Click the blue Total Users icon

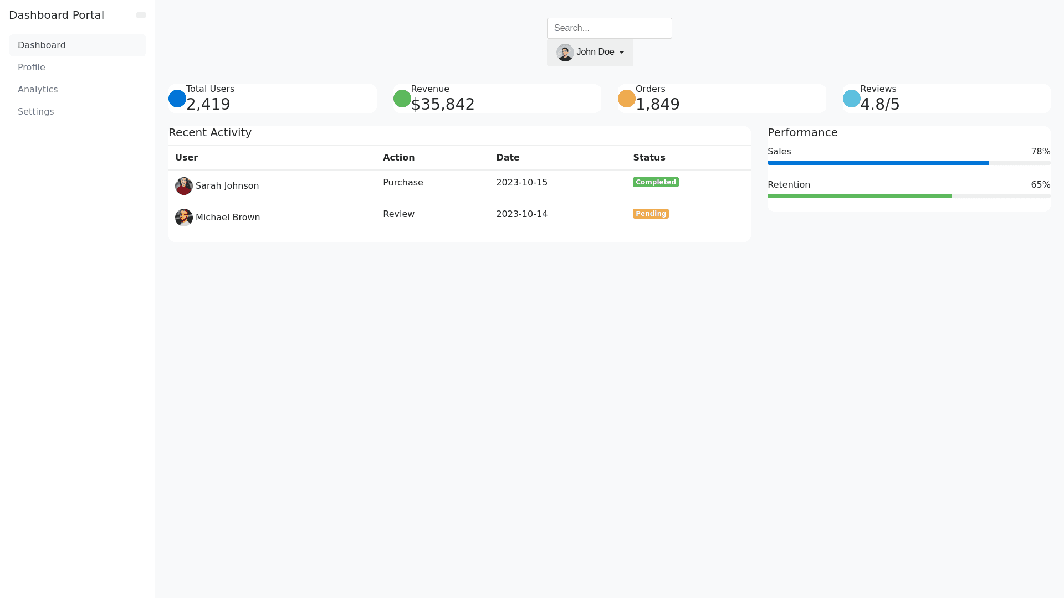[x=177, y=99]
